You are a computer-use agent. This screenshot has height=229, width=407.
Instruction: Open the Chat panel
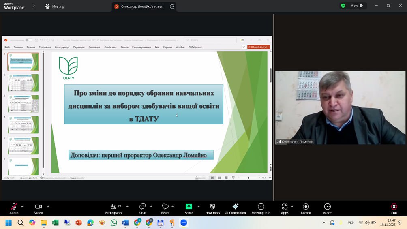(143, 209)
